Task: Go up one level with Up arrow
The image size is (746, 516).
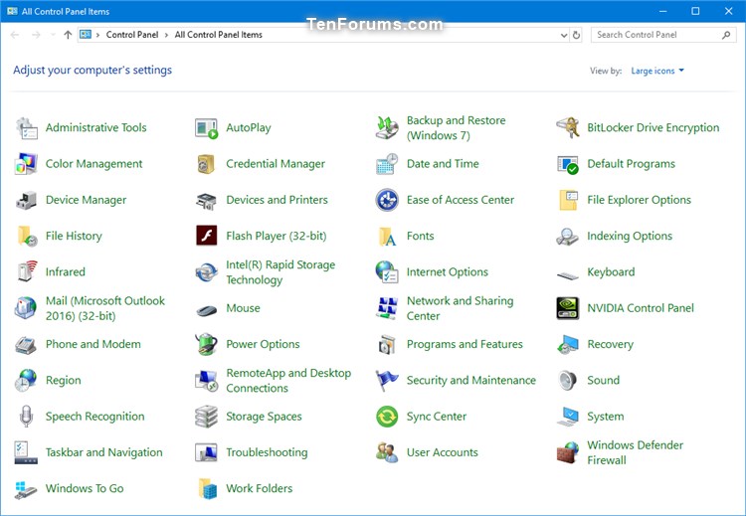Action: (x=68, y=35)
